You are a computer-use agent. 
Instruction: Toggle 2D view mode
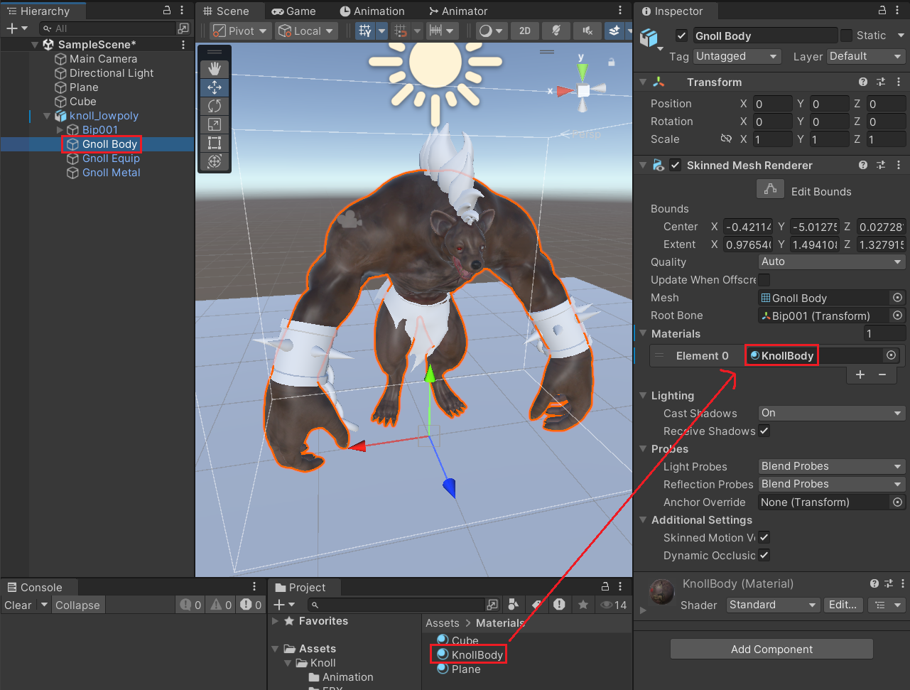[x=525, y=31]
